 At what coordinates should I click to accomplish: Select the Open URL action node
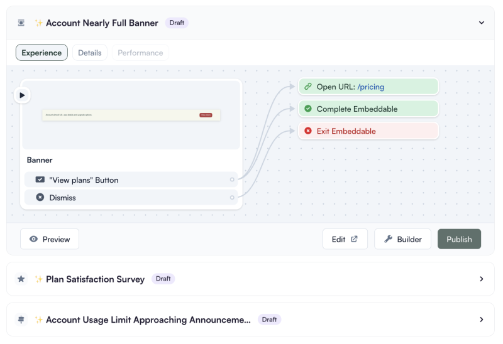point(368,87)
